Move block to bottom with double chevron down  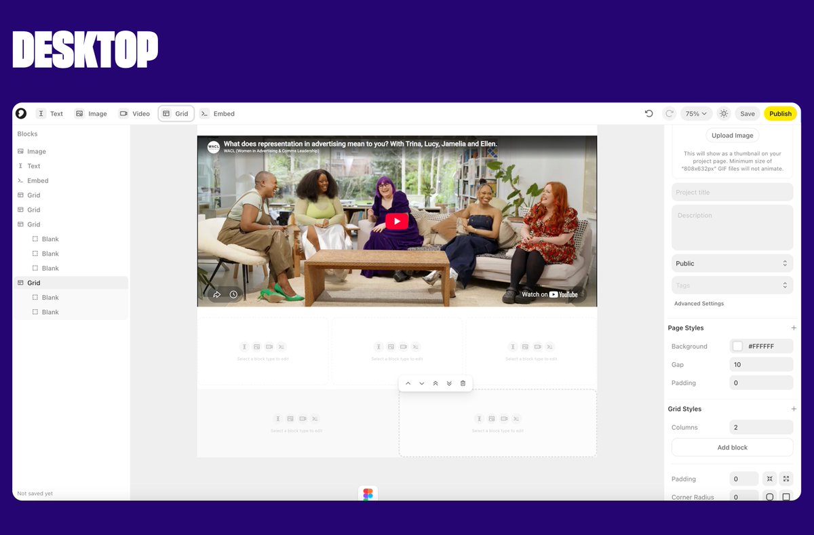pyautogui.click(x=449, y=383)
